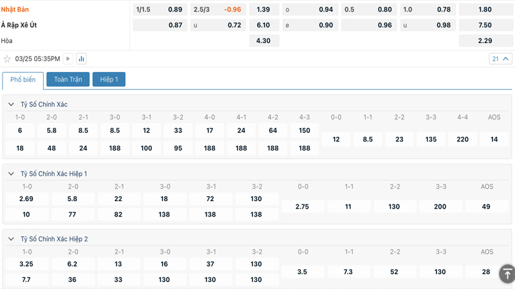
Task: Collapse the Tỷ Số Chính Xác Hiệp 2 section
Action: [11, 239]
